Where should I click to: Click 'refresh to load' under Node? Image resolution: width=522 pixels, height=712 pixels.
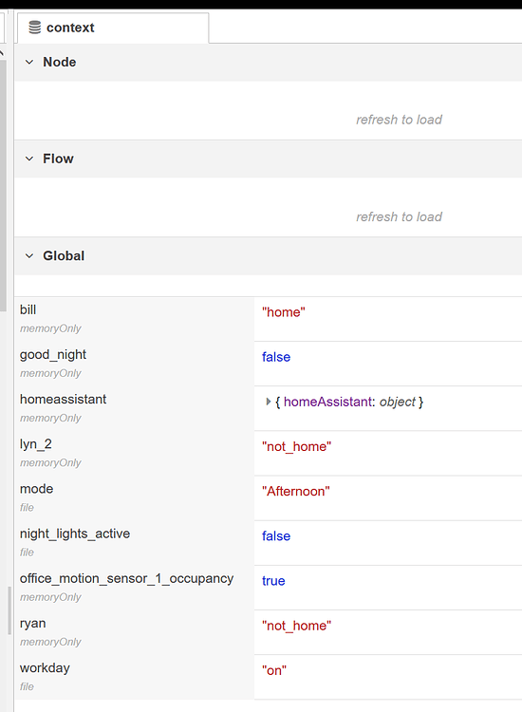point(399,120)
